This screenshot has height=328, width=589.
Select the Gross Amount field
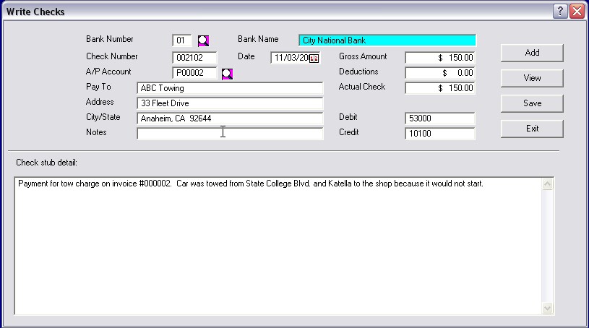[439, 58]
